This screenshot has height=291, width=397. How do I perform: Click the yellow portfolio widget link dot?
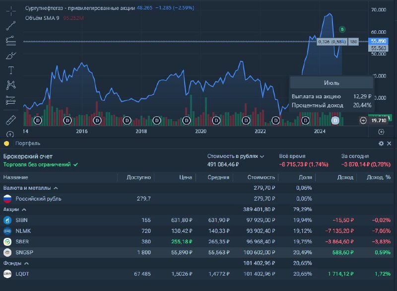pyautogui.click(x=6, y=144)
